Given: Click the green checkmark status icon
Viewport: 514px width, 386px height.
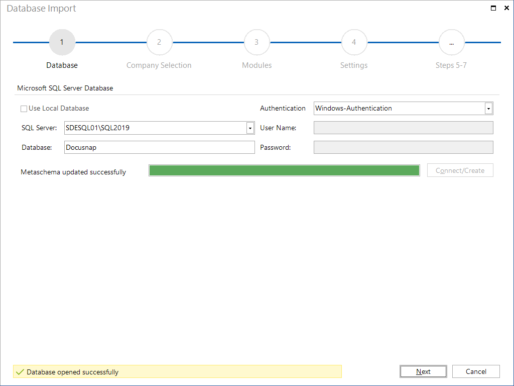Looking at the screenshot, I should (x=20, y=372).
